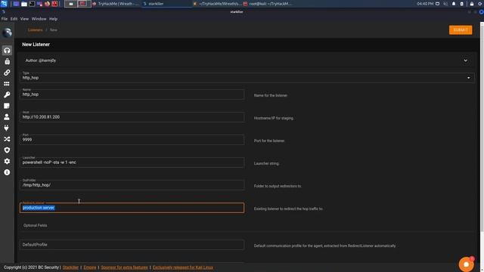
Task: Open Sponsor for extra features link
Action: pyautogui.click(x=124, y=267)
